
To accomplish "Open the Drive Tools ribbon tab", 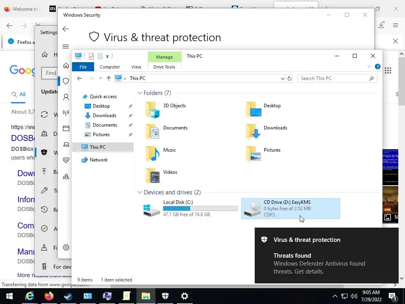I will click(164, 66).
